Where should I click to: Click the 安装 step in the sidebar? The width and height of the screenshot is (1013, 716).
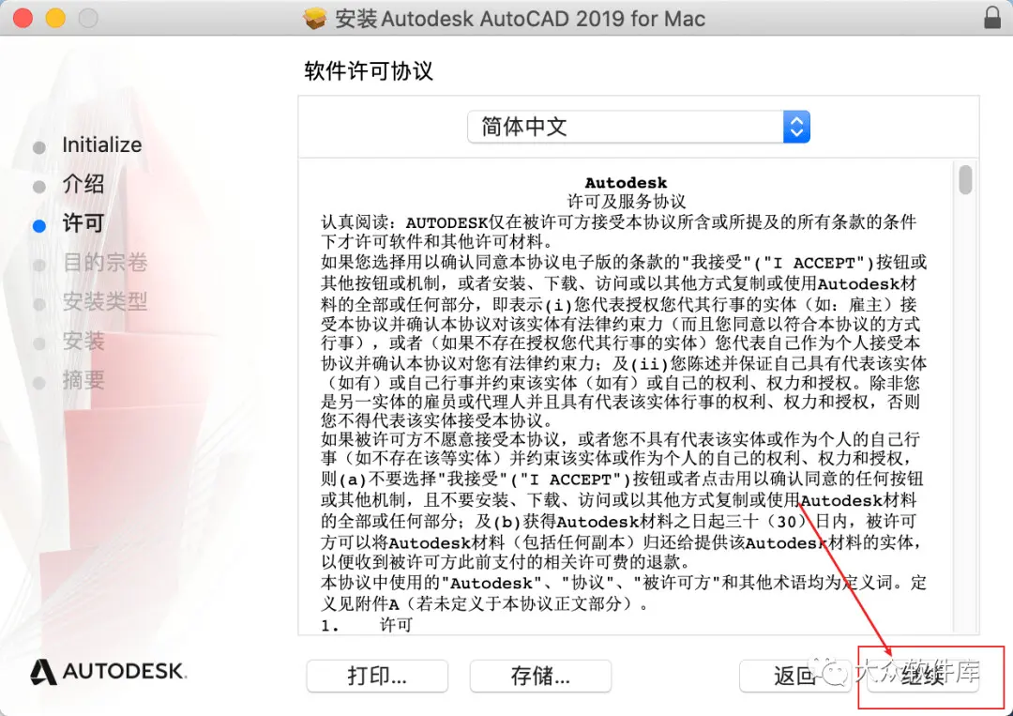coord(83,341)
